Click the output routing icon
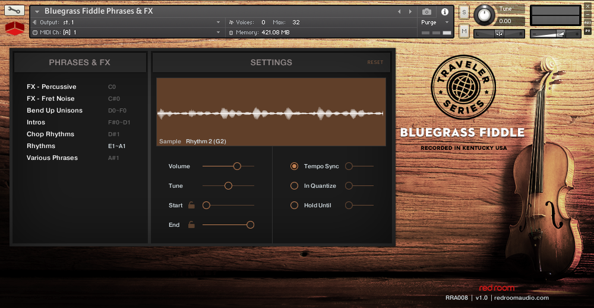The height and width of the screenshot is (308, 594). (35, 23)
